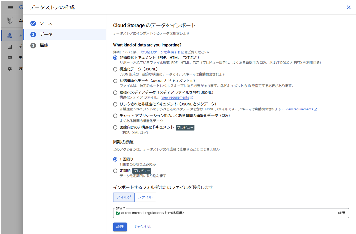
Task: Click the green valid-path check icon
Action: point(117,213)
